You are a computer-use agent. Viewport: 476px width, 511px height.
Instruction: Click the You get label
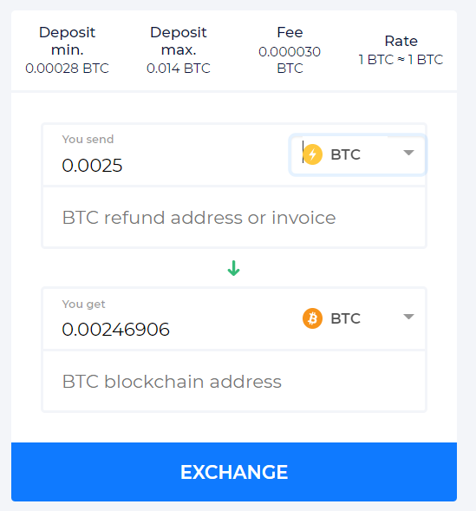pyautogui.click(x=84, y=304)
